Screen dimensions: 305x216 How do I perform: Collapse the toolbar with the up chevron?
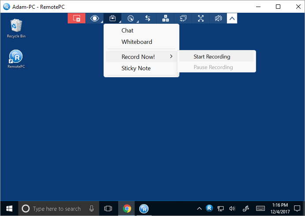[x=232, y=18]
